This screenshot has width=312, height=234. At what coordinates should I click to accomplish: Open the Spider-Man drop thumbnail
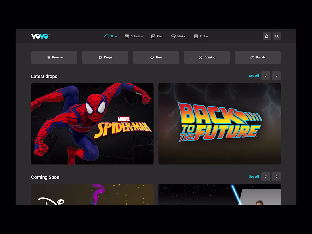pos(92,123)
